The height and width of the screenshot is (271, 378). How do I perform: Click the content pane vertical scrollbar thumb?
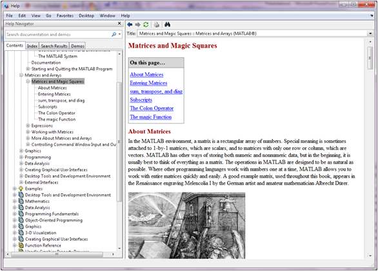[x=370, y=58]
